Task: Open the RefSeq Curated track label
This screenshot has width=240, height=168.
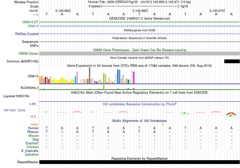Action: pyautogui.click(x=27, y=34)
